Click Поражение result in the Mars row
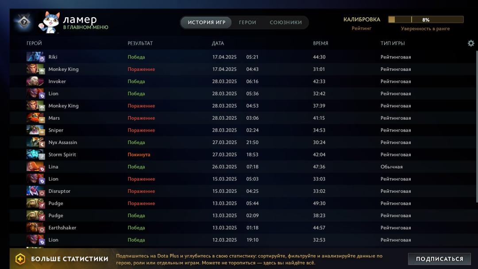 [141, 118]
